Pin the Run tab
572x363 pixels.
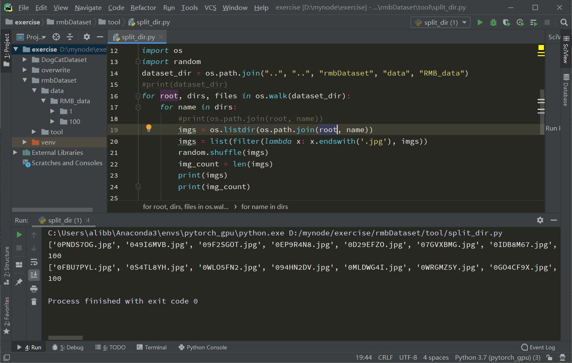coord(19,282)
